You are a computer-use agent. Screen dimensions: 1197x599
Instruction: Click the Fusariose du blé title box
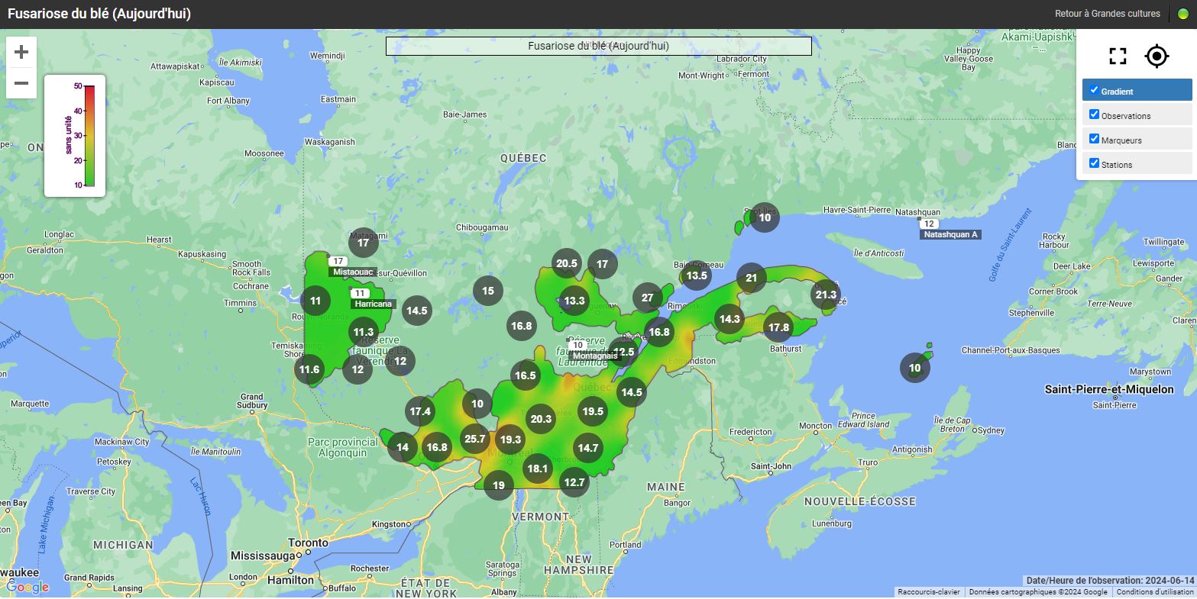(598, 46)
